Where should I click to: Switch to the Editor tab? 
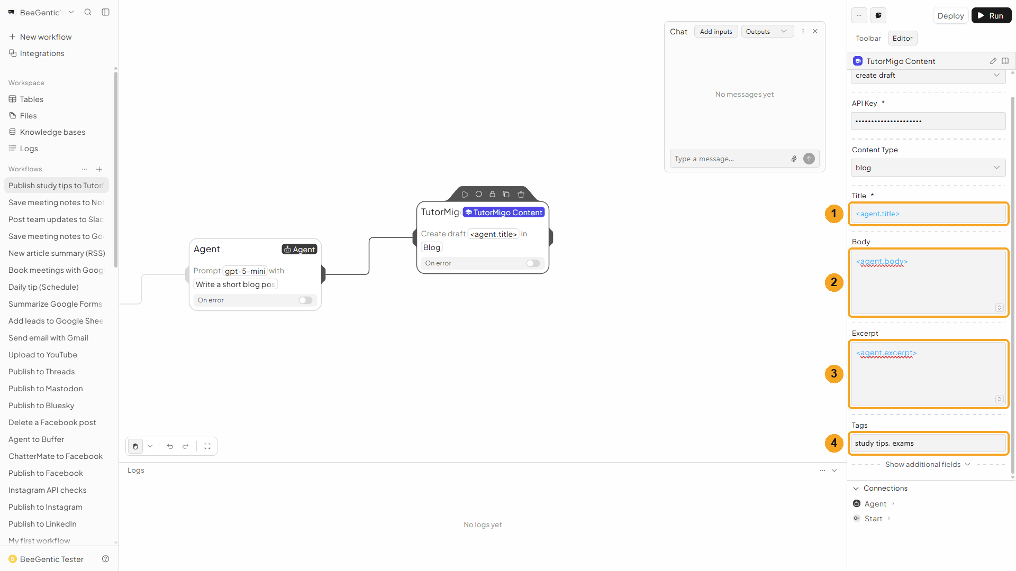902,38
